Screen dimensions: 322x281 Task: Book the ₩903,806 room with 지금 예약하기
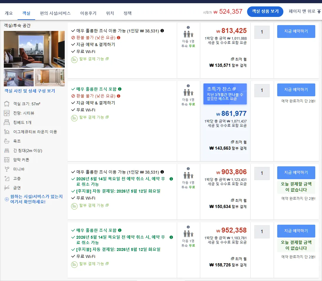click(296, 172)
